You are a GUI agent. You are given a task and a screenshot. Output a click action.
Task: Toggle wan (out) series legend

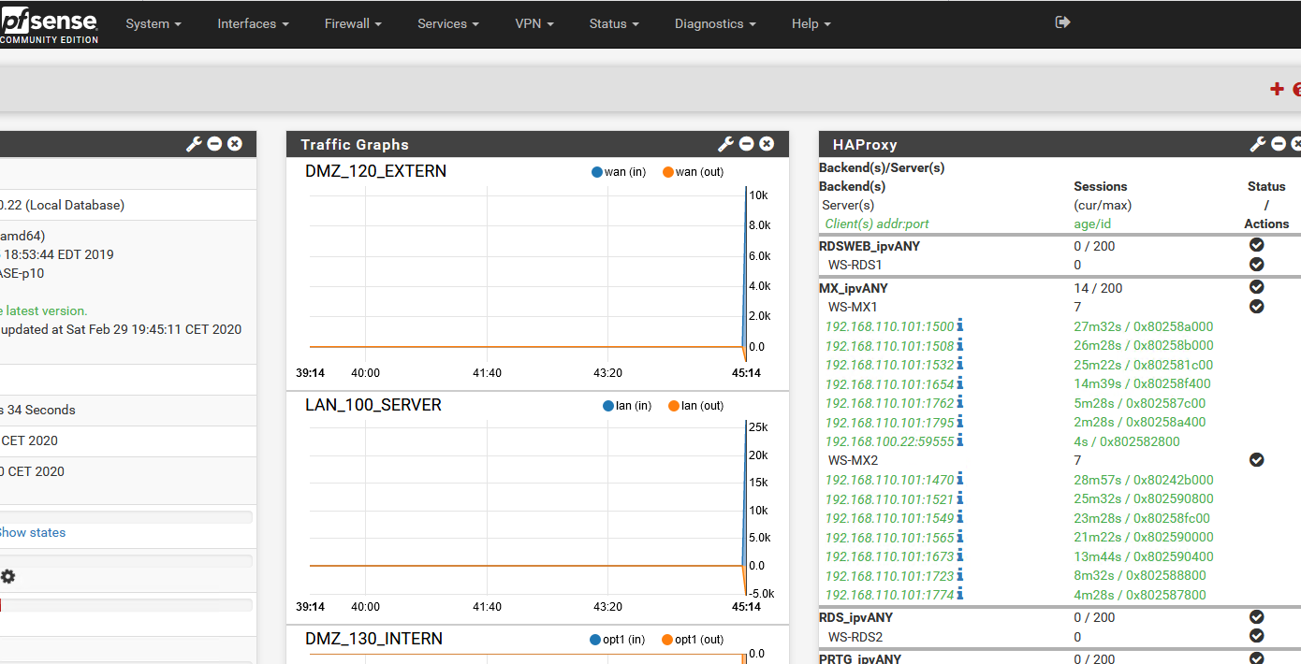point(693,172)
